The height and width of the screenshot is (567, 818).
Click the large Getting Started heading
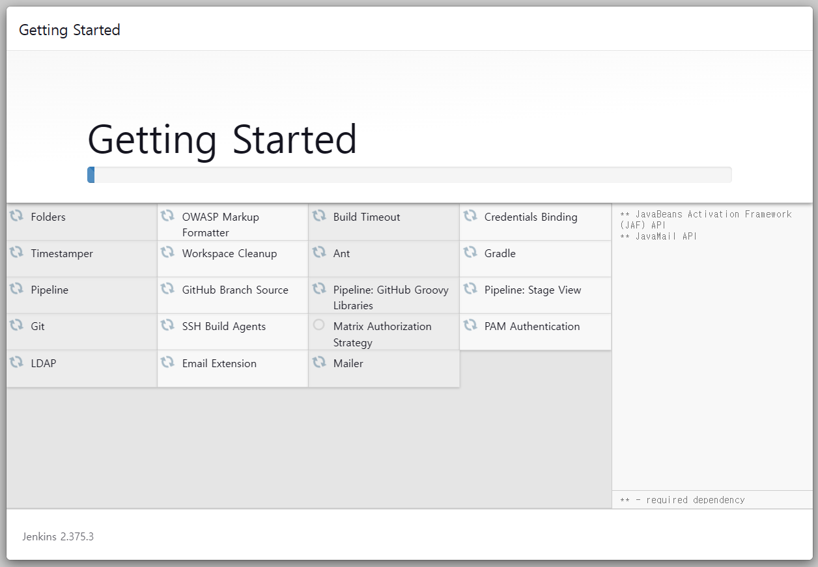coord(222,139)
